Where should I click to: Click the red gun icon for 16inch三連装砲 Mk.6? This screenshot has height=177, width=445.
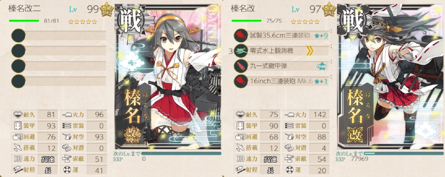click(x=241, y=81)
